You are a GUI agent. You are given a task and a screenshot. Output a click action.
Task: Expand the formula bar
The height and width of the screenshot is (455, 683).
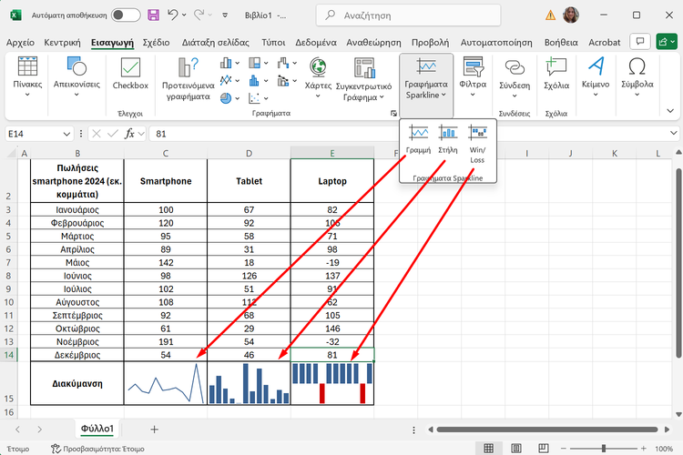tap(673, 133)
